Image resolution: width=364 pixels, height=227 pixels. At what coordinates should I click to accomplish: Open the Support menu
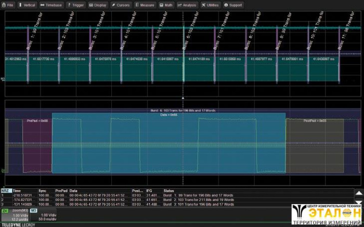[x=233, y=5]
